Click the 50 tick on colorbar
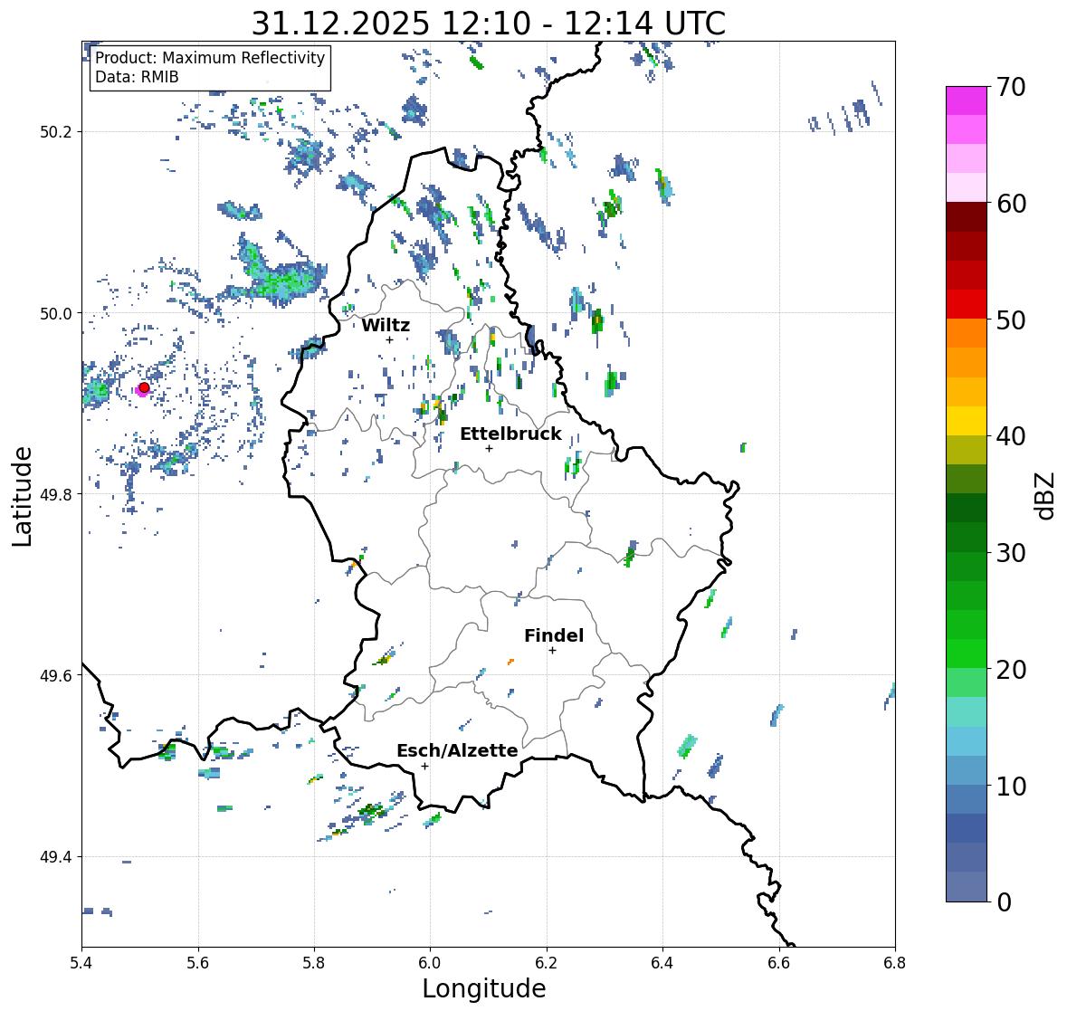 1010,320
